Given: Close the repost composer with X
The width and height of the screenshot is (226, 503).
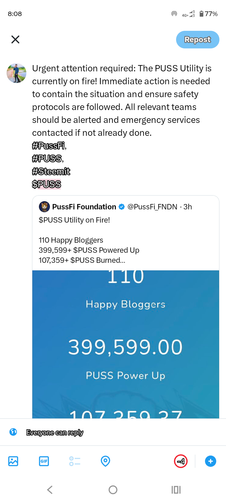Looking at the screenshot, I should pyautogui.click(x=15, y=40).
